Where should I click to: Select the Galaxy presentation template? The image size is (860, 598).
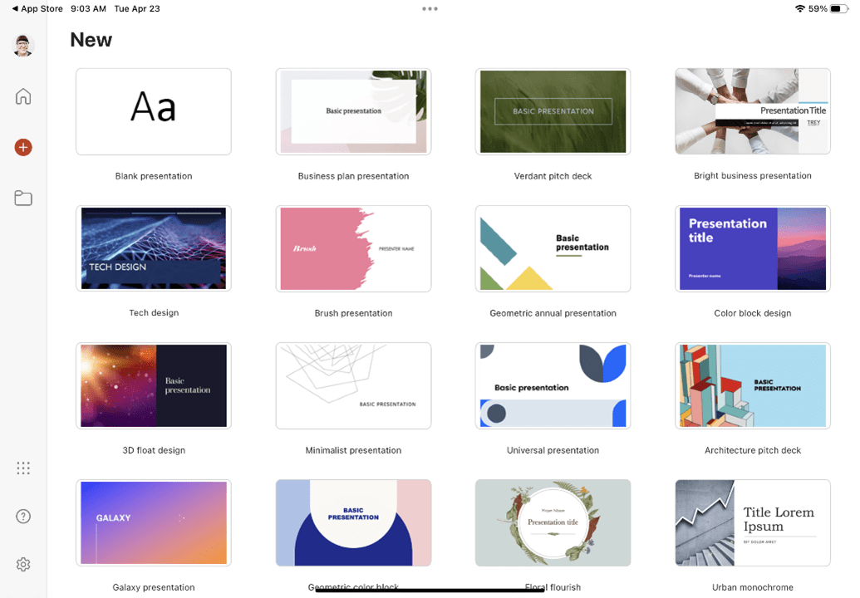pyautogui.click(x=153, y=522)
